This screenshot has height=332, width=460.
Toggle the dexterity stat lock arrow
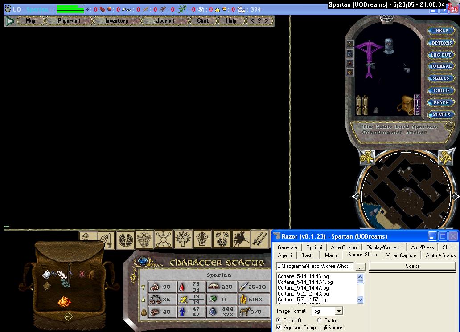tap(144, 299)
